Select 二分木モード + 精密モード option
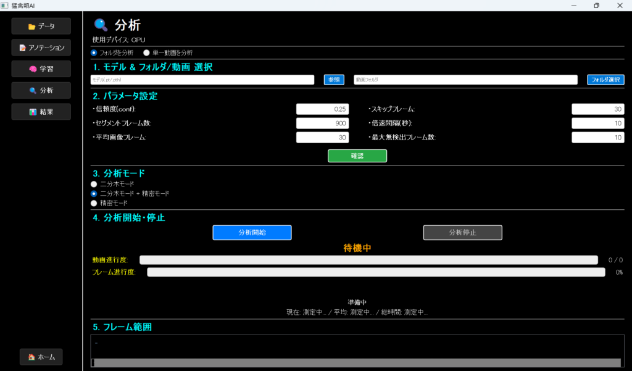632x371 pixels. click(94, 193)
